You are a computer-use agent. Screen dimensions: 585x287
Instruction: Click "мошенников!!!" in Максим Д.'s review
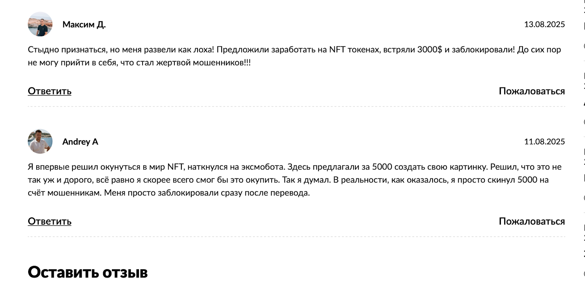click(222, 62)
